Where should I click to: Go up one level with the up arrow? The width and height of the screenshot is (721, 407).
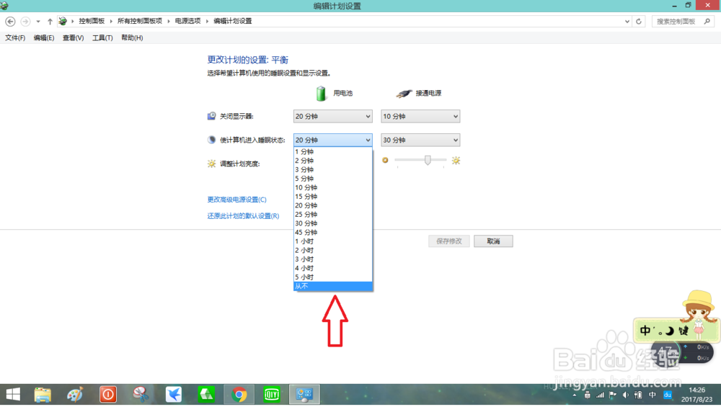point(50,21)
